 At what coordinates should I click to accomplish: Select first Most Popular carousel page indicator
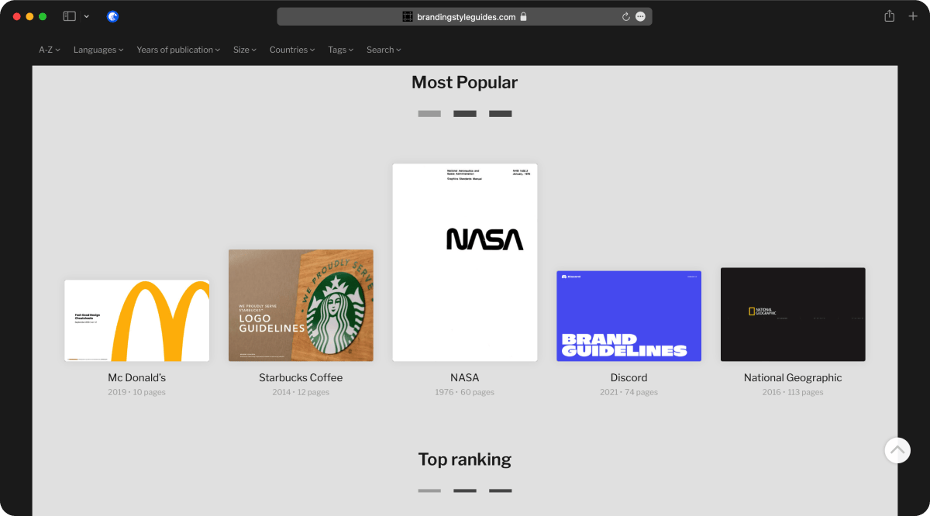click(x=429, y=114)
